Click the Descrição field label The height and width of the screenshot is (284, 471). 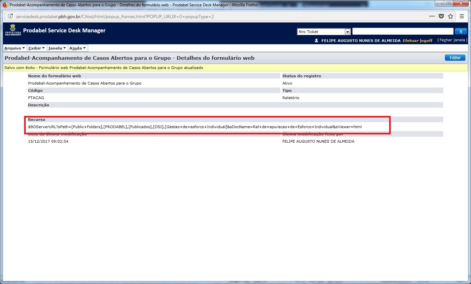coord(39,105)
